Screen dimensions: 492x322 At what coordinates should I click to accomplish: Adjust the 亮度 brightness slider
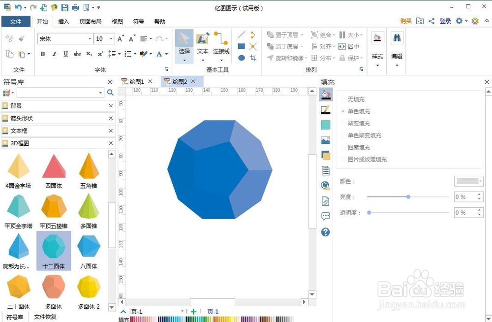point(408,197)
